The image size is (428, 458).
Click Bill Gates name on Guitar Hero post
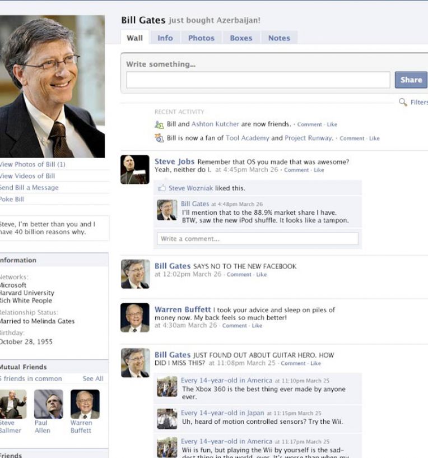click(x=173, y=355)
